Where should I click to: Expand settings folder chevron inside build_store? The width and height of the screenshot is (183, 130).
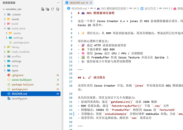pos(6,38)
